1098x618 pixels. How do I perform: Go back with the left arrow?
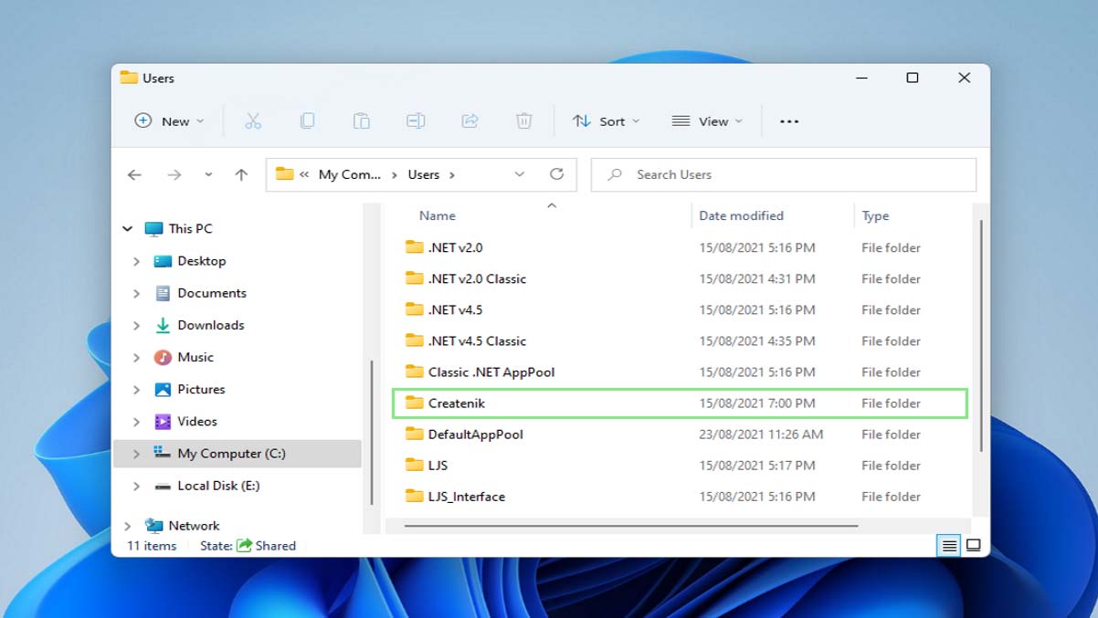coord(134,174)
